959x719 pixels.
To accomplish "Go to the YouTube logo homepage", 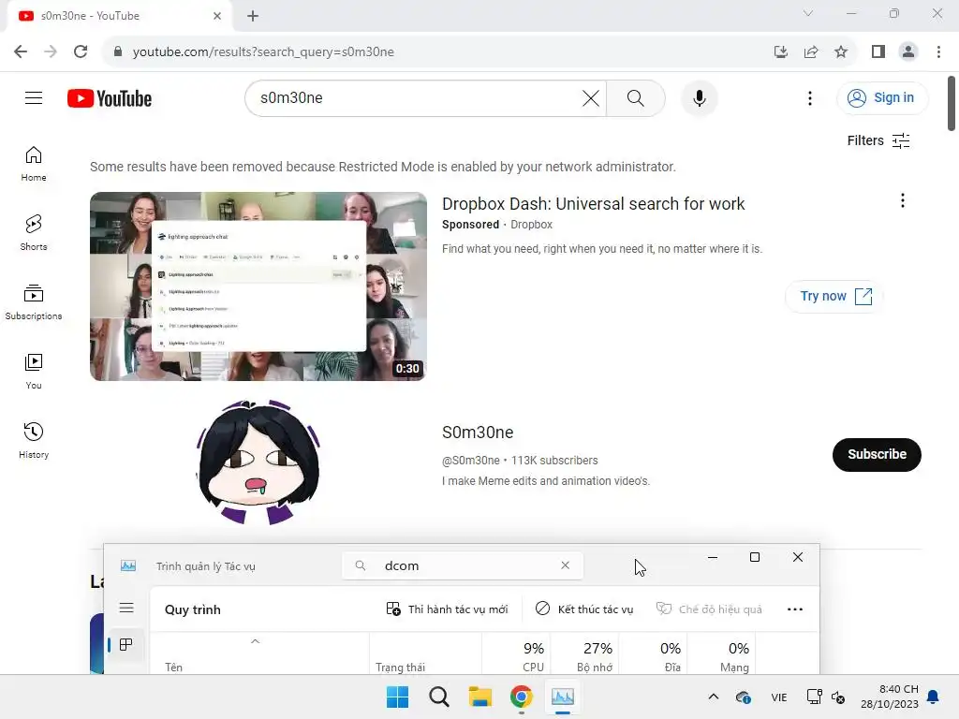I will 110,98.
